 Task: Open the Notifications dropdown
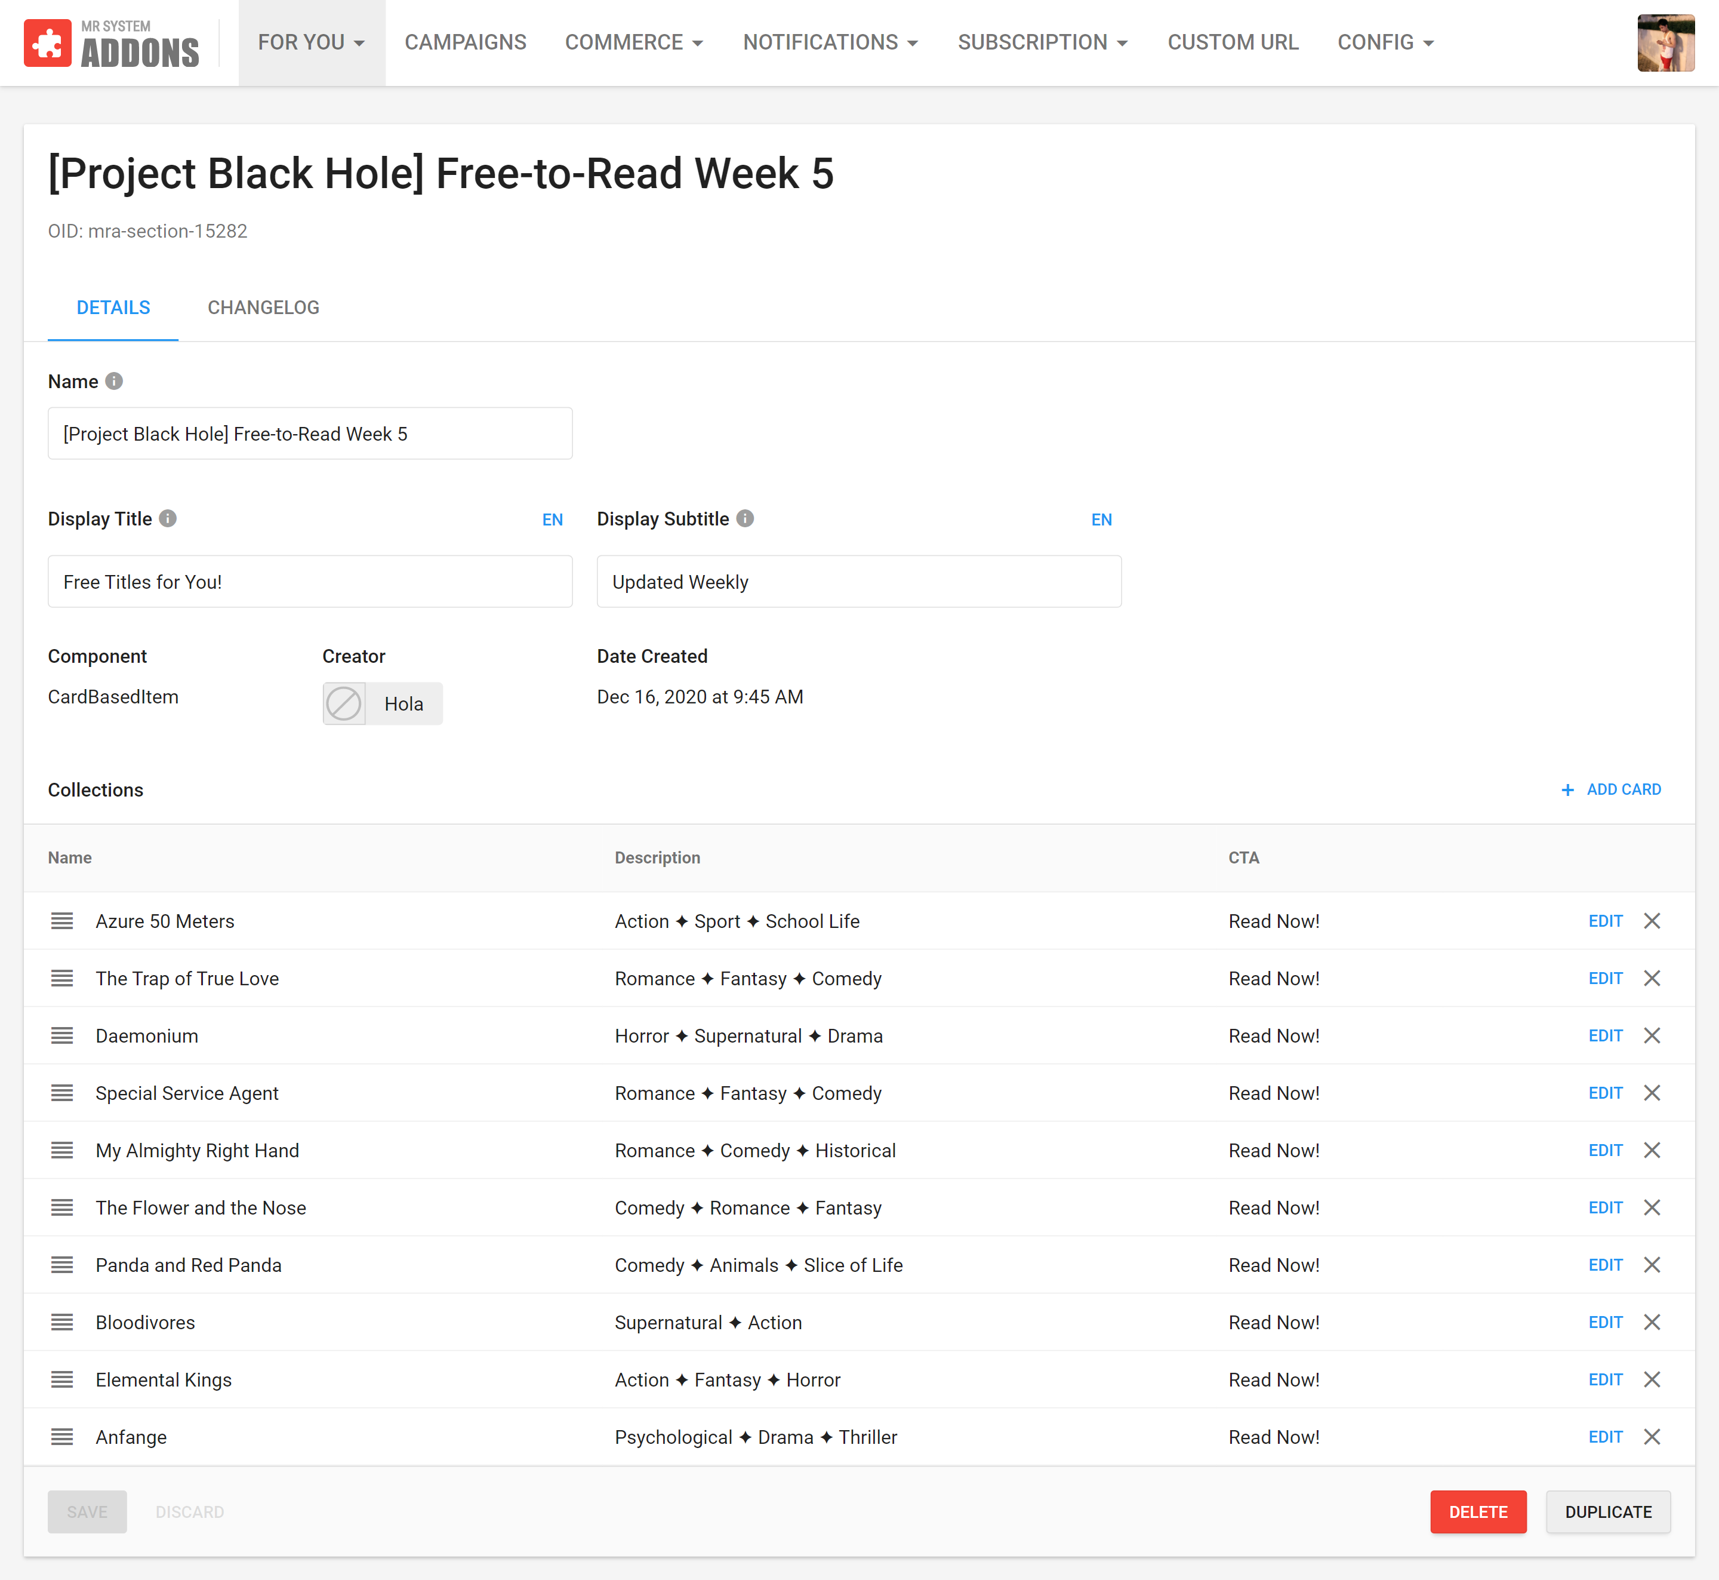(830, 43)
